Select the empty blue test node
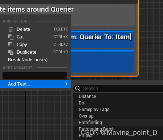Image resolution: width=163 pixels, height=140 pixels. pos(103,61)
